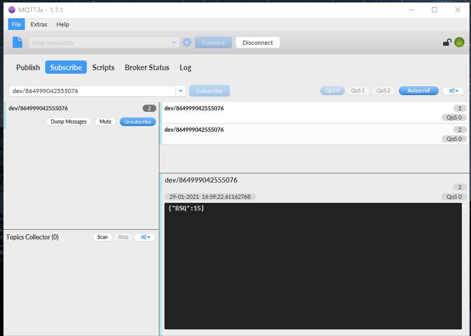Screen dimensions: 471x336
Task: Toggle the Autoscroll button
Action: [x=418, y=91]
